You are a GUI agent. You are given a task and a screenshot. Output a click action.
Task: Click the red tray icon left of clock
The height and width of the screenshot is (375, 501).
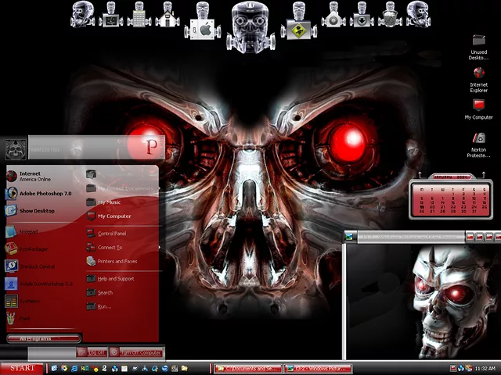click(x=453, y=369)
